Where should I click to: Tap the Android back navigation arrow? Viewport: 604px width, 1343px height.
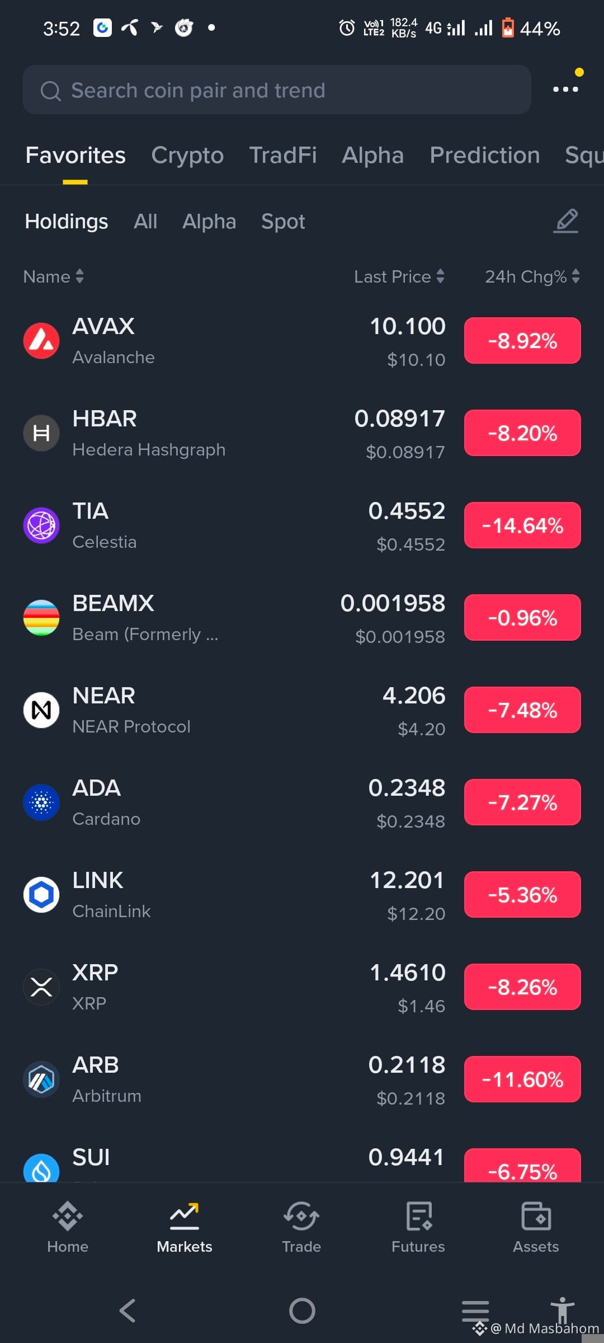[x=128, y=1311]
